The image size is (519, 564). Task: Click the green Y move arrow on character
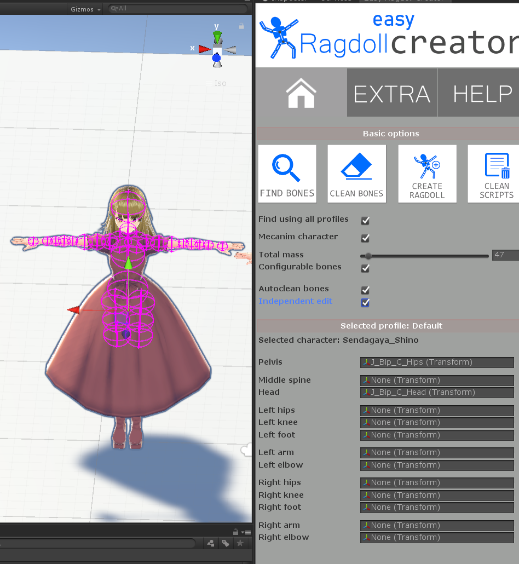[x=129, y=263]
